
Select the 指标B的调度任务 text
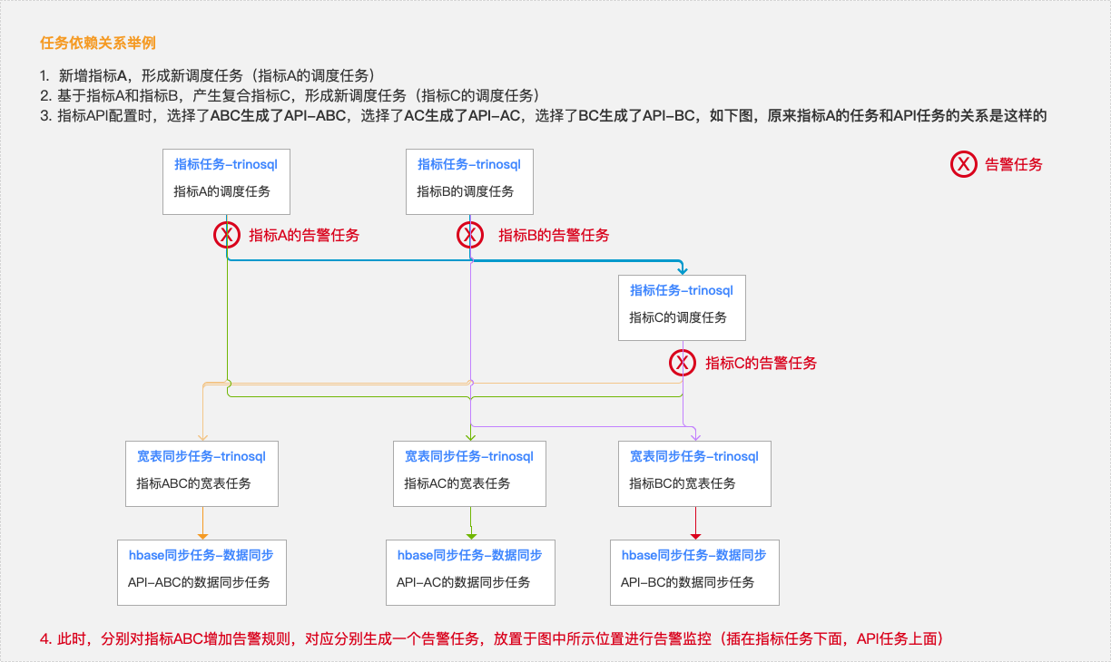(465, 191)
